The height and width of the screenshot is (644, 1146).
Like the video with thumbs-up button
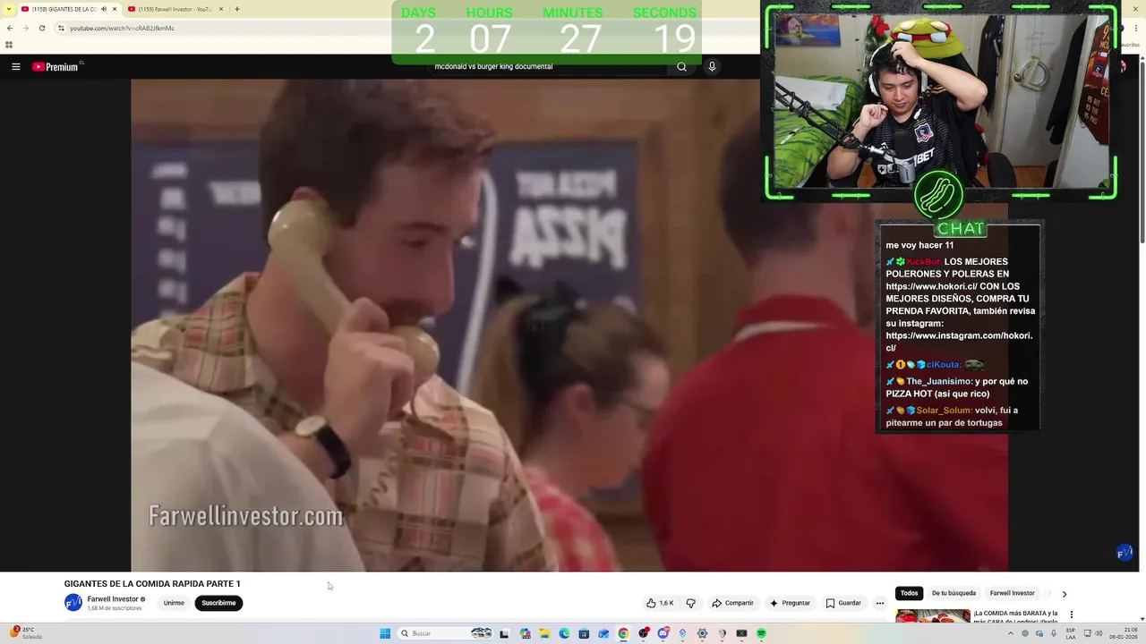click(x=660, y=603)
